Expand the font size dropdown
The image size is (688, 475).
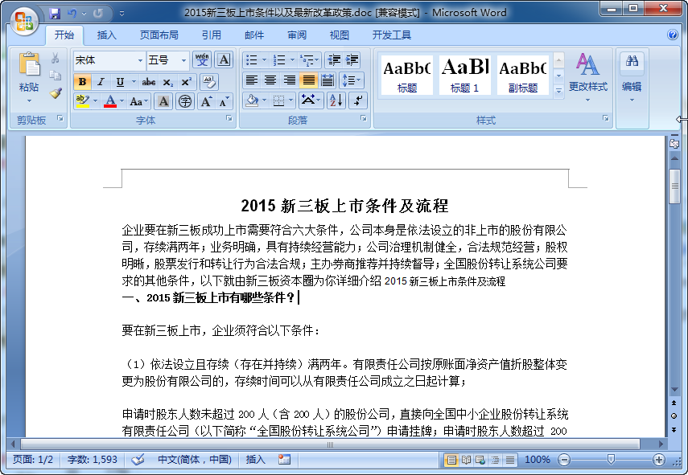pyautogui.click(x=183, y=59)
